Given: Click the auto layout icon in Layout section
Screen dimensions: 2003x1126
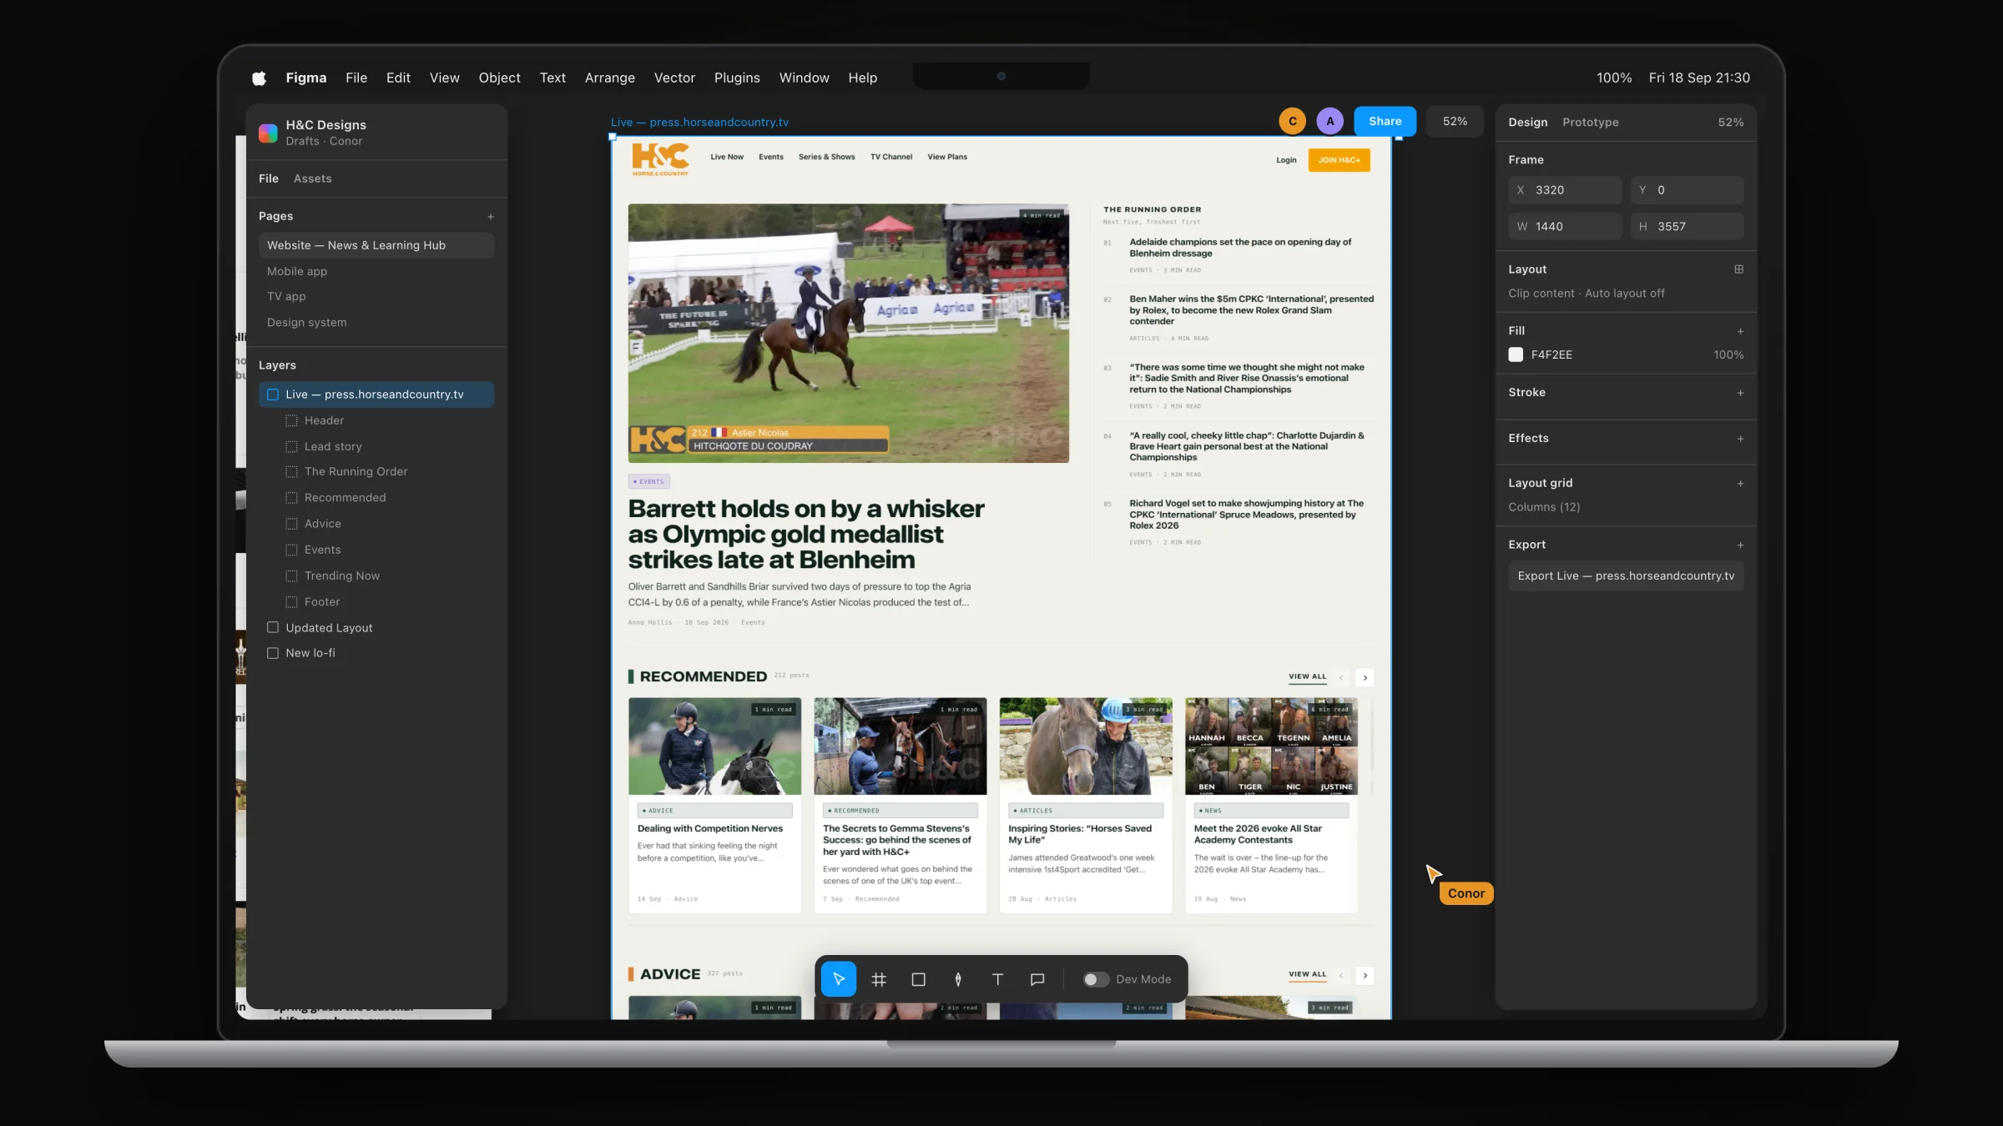Looking at the screenshot, I should [1739, 269].
